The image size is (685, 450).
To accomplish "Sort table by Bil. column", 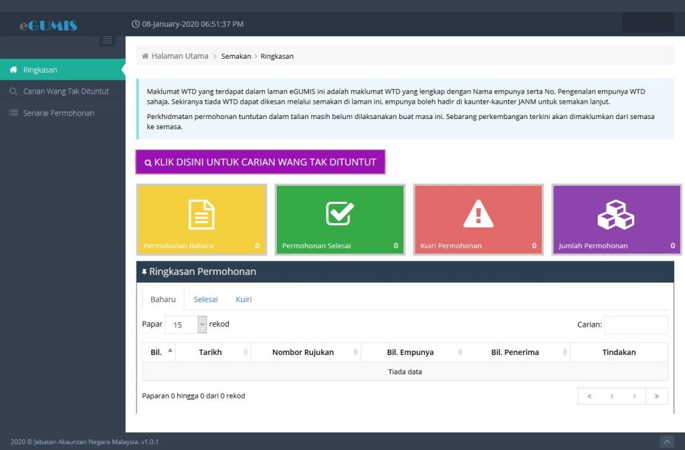I will [159, 352].
